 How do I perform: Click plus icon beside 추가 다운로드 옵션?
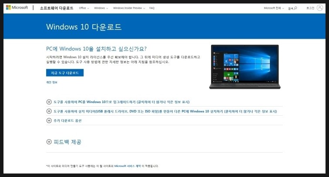49,120
